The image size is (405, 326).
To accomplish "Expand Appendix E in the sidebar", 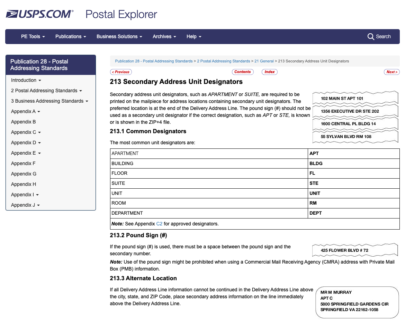I will (x=26, y=153).
